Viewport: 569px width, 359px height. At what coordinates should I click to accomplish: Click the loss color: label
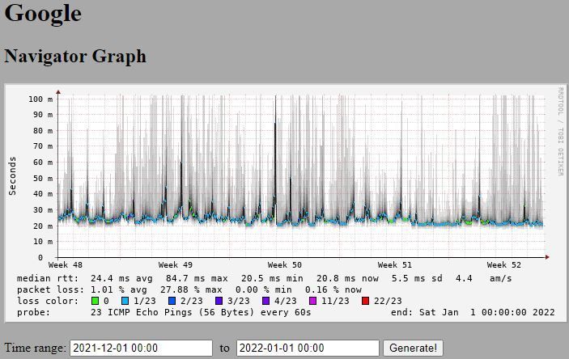tap(48, 301)
